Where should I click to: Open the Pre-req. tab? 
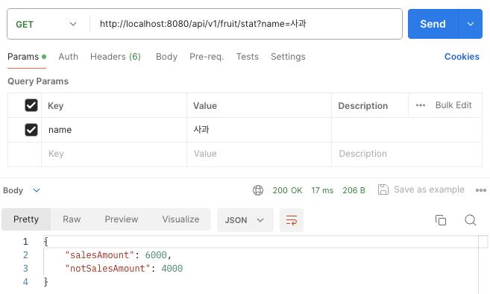tap(207, 57)
